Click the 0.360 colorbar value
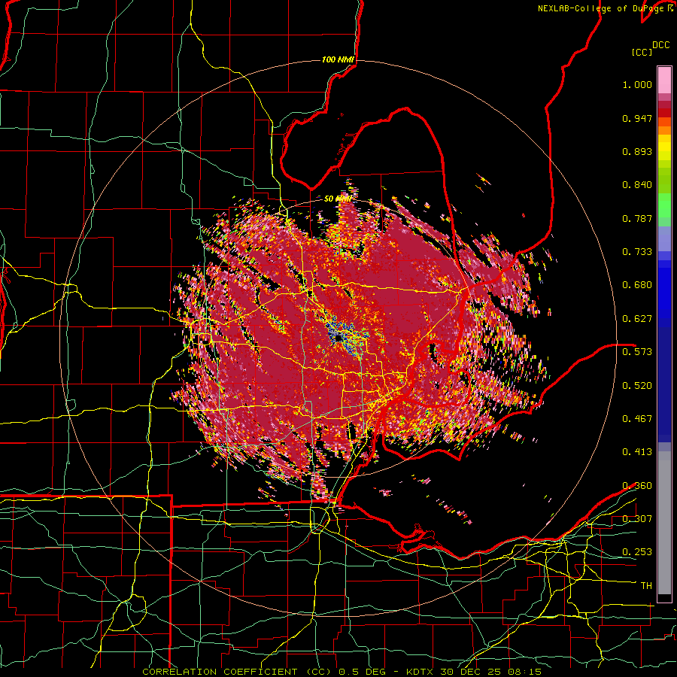The height and width of the screenshot is (677, 677). tap(637, 486)
